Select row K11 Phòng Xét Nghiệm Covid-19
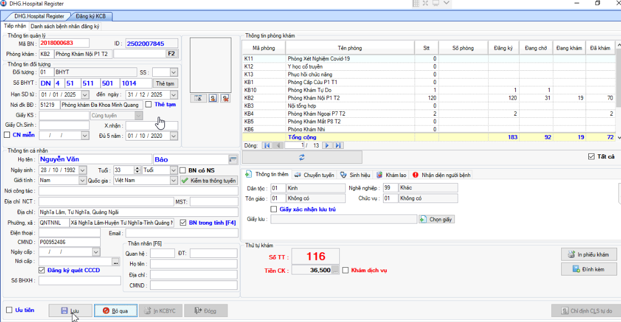 (x=429, y=59)
